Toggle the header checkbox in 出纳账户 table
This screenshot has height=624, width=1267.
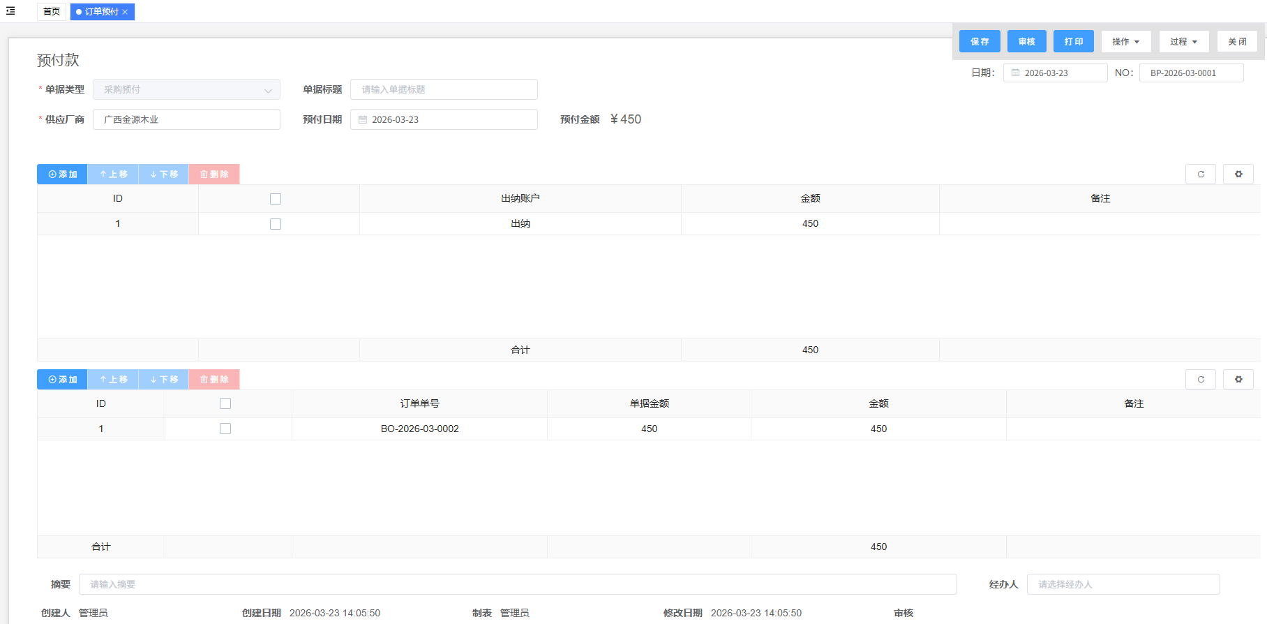(x=276, y=199)
